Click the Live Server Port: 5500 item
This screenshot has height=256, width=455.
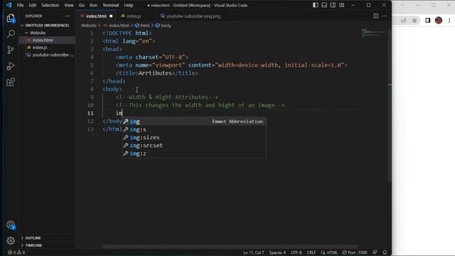click(355, 252)
